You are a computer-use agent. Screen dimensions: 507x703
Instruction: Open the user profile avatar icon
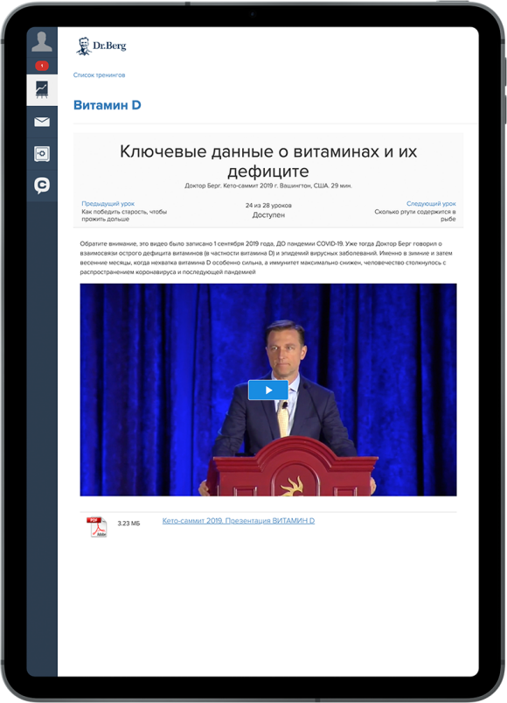click(x=42, y=41)
